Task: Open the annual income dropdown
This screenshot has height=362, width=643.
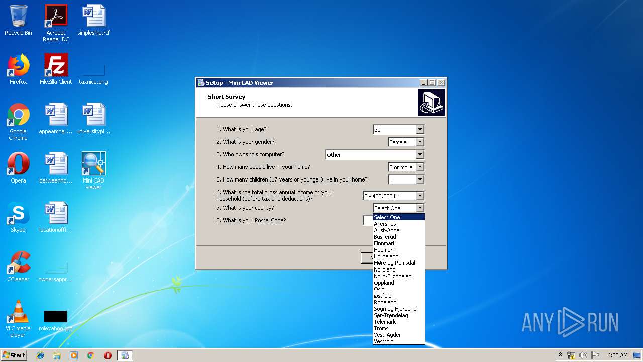Action: [x=420, y=196]
